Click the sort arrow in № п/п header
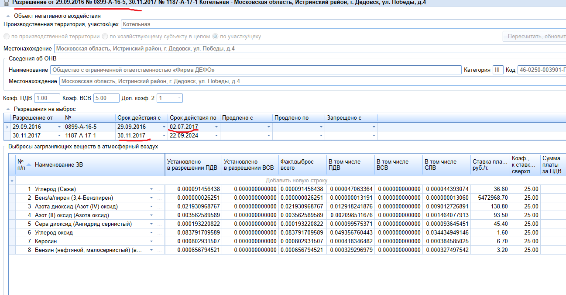 (x=29, y=164)
